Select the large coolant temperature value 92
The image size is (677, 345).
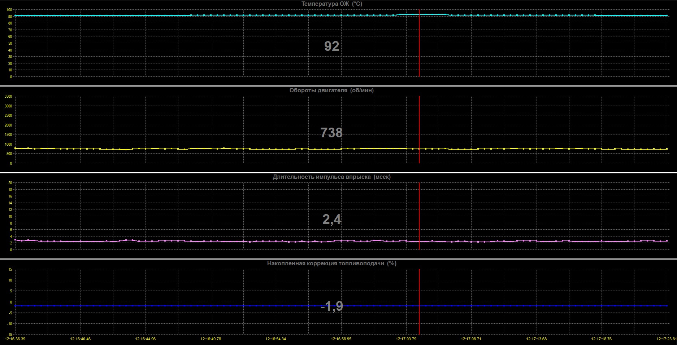point(331,46)
